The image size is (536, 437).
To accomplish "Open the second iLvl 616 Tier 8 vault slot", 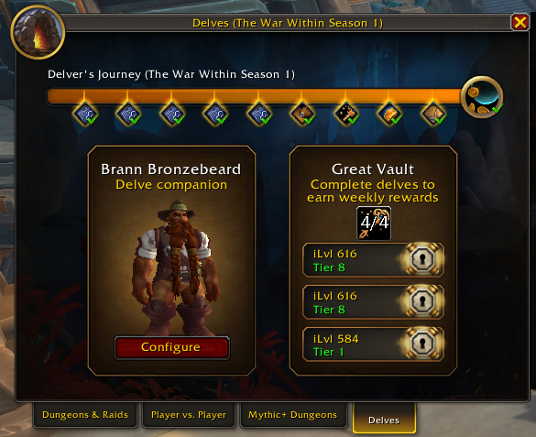I will [373, 302].
